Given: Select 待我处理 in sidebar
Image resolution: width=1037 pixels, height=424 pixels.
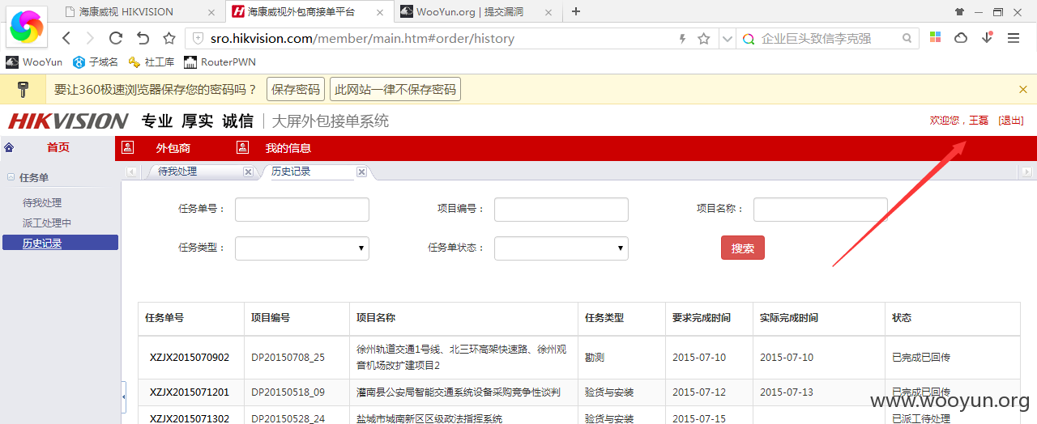Looking at the screenshot, I should coord(42,203).
